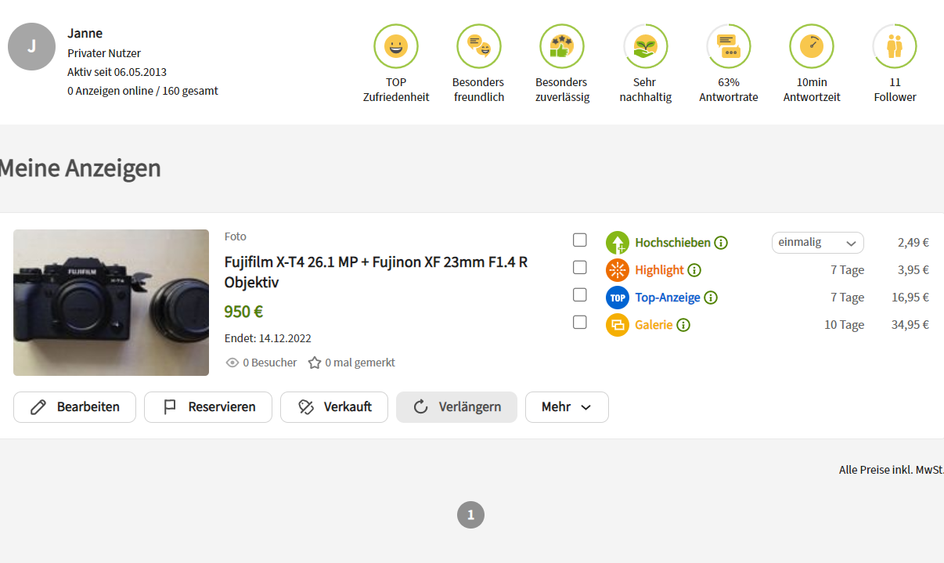944x563 pixels.
Task: Mark the ad as Reserviert via Reservieren
Action: (x=208, y=407)
